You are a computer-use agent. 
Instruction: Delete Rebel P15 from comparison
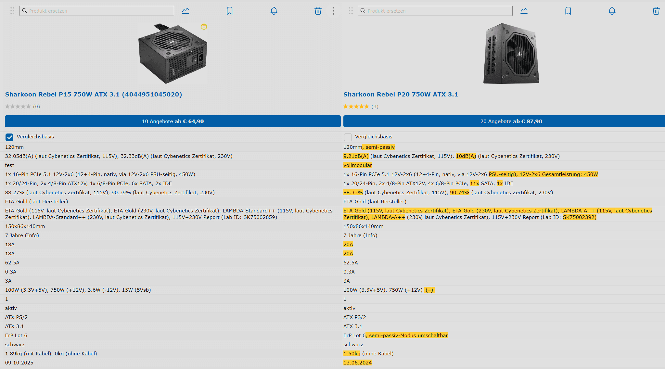tap(318, 11)
